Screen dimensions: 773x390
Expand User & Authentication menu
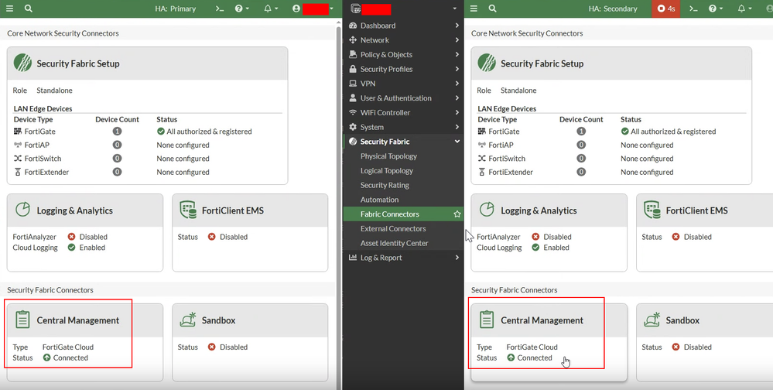403,98
